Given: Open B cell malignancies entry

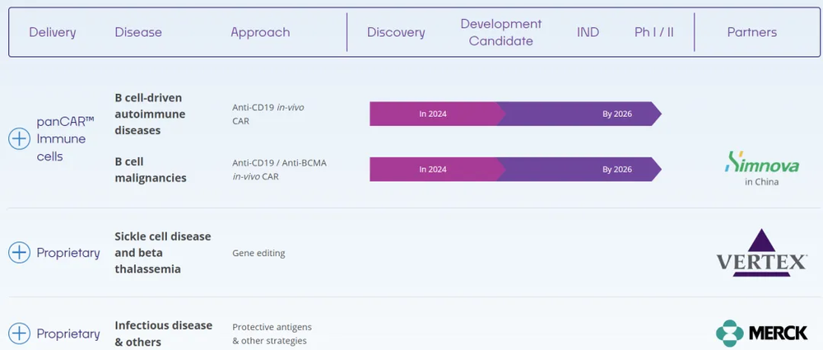Looking at the screenshot, I should [x=150, y=170].
